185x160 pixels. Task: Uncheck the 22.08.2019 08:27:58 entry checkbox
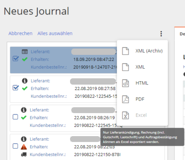coord(16,88)
